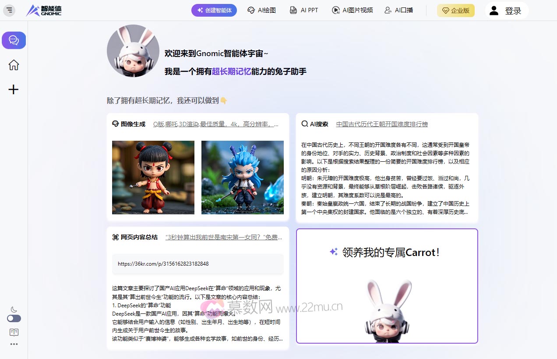Viewport: 557px width, 359px height.
Task: Click the 36kr URL input field
Action: coord(197,264)
